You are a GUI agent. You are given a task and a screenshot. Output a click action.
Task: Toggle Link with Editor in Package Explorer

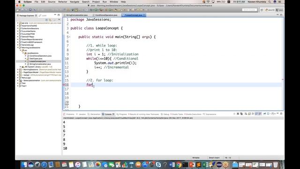pyautogui.click(x=50, y=20)
